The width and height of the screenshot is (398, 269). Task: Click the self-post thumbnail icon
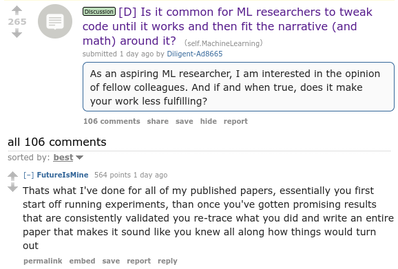pos(55,21)
